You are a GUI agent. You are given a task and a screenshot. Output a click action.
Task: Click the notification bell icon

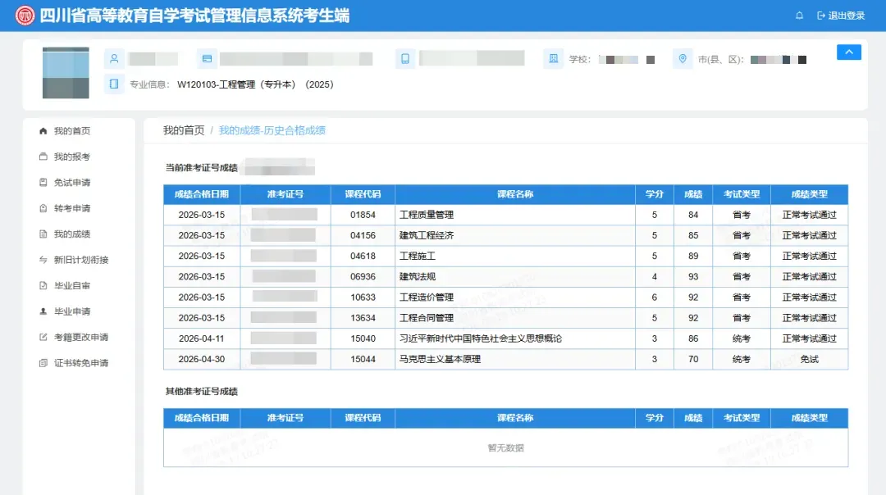[x=799, y=16]
